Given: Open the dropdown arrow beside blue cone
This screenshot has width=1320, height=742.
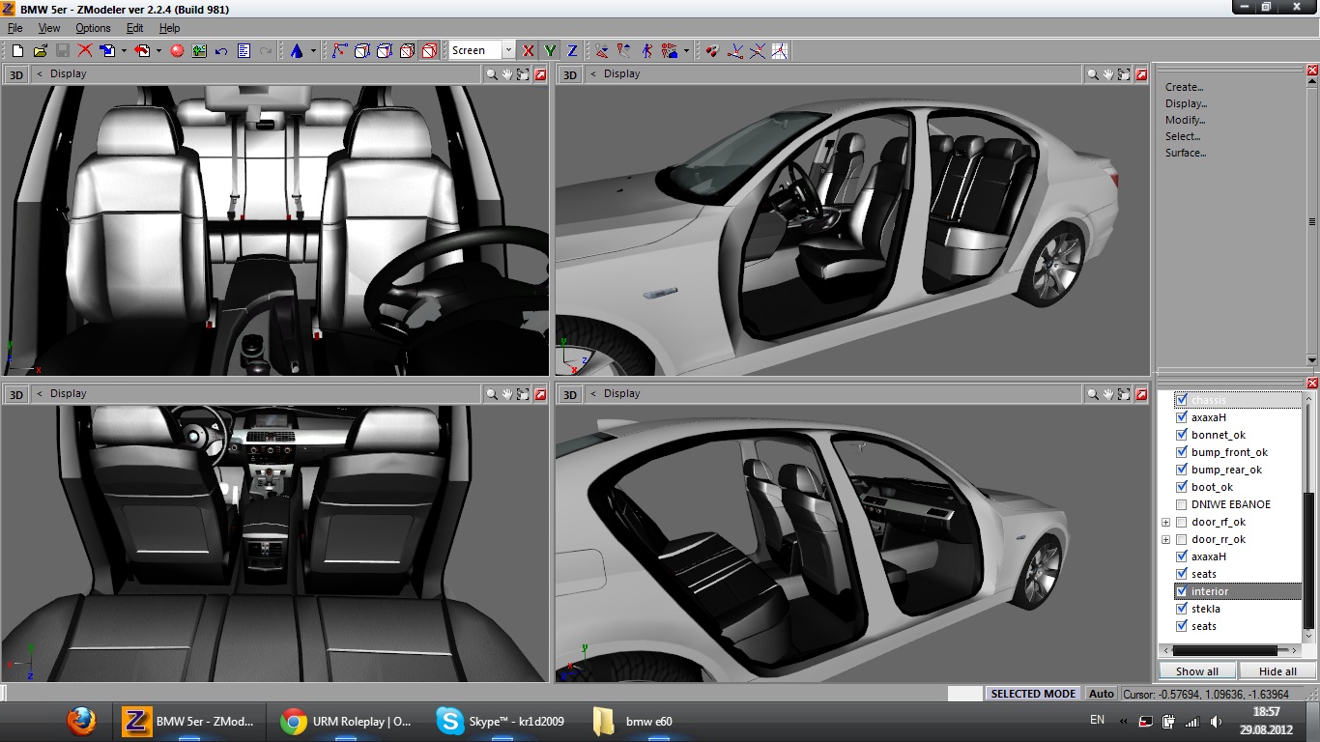Looking at the screenshot, I should 313,50.
